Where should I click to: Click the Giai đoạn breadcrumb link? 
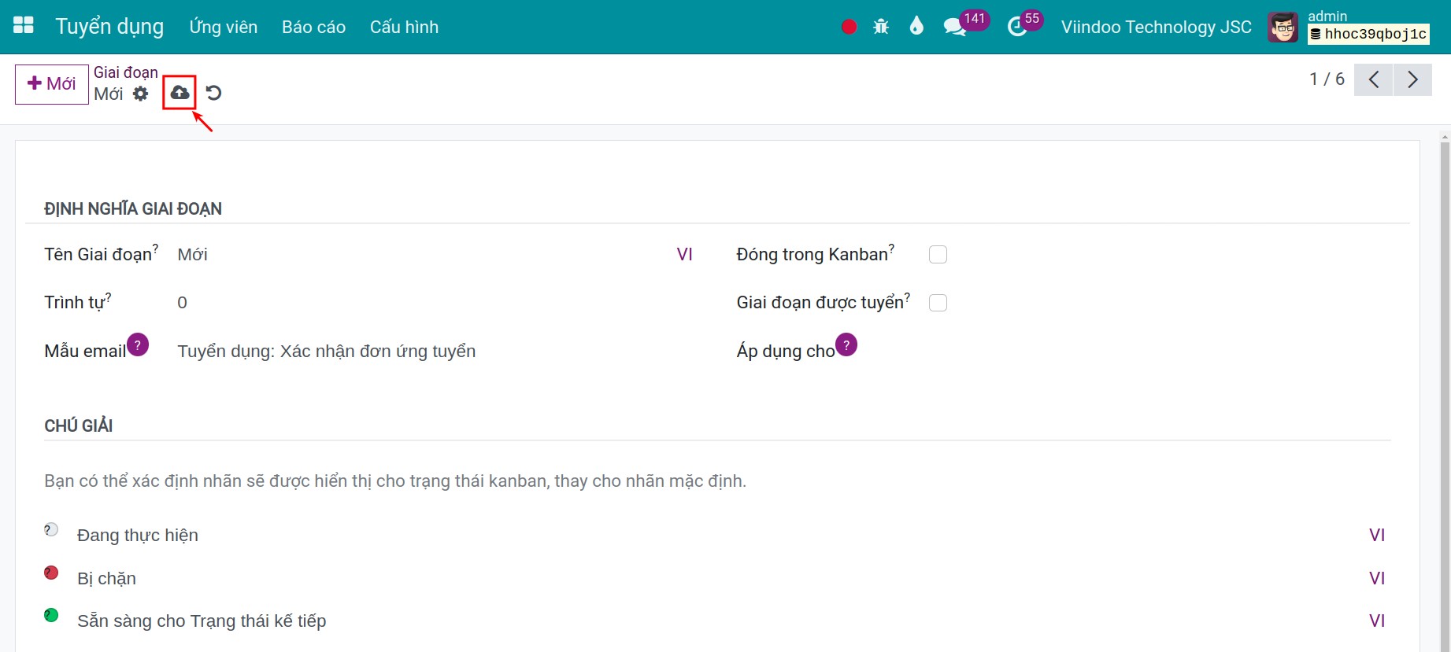(126, 72)
